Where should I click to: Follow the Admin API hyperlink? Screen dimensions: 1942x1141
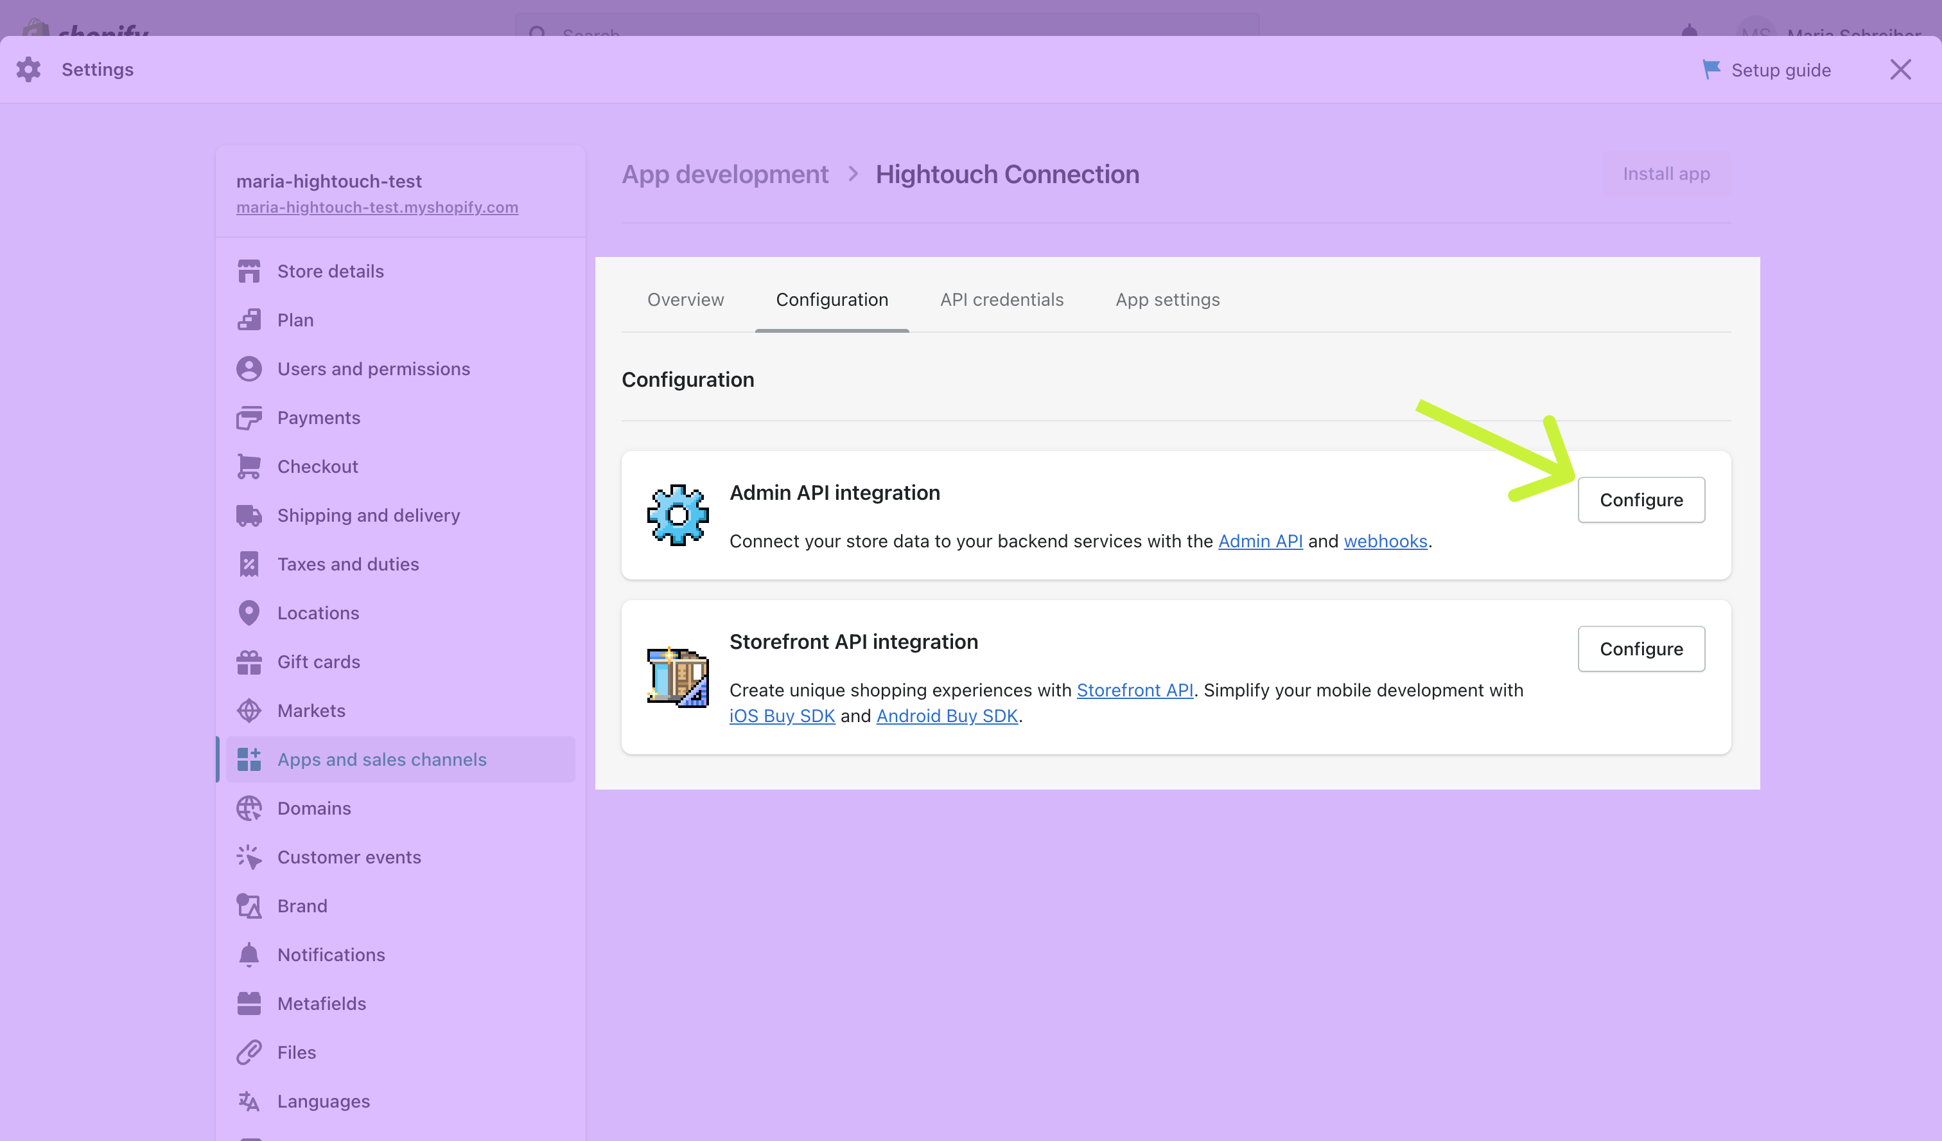coord(1260,541)
